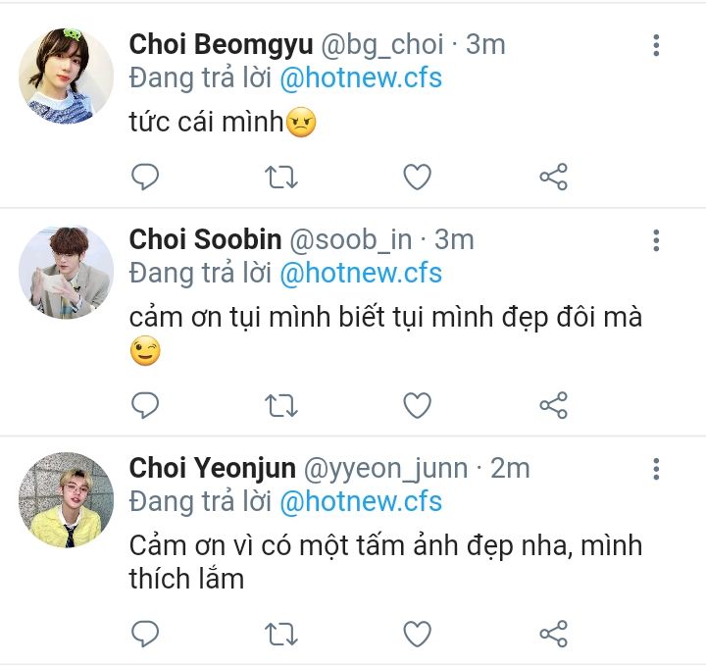Open Choi Soobin's profile picture

67,272
